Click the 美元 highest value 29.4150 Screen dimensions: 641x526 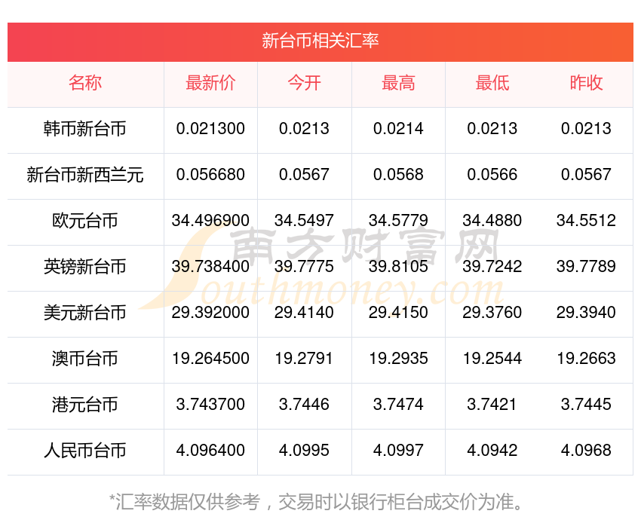pyautogui.click(x=398, y=313)
